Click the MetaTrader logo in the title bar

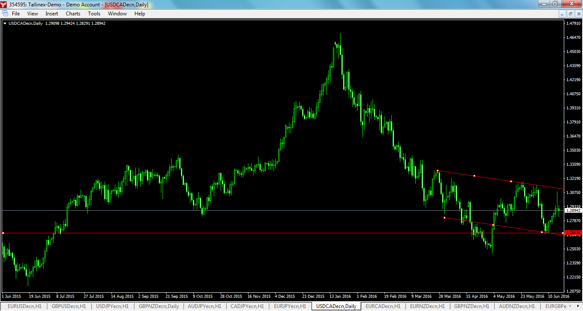tap(4, 4)
